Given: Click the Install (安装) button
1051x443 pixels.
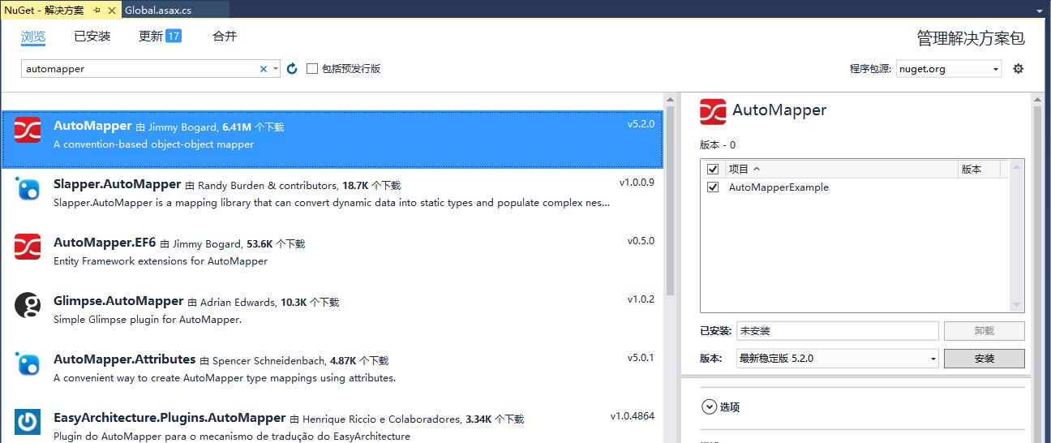Looking at the screenshot, I should coord(985,358).
